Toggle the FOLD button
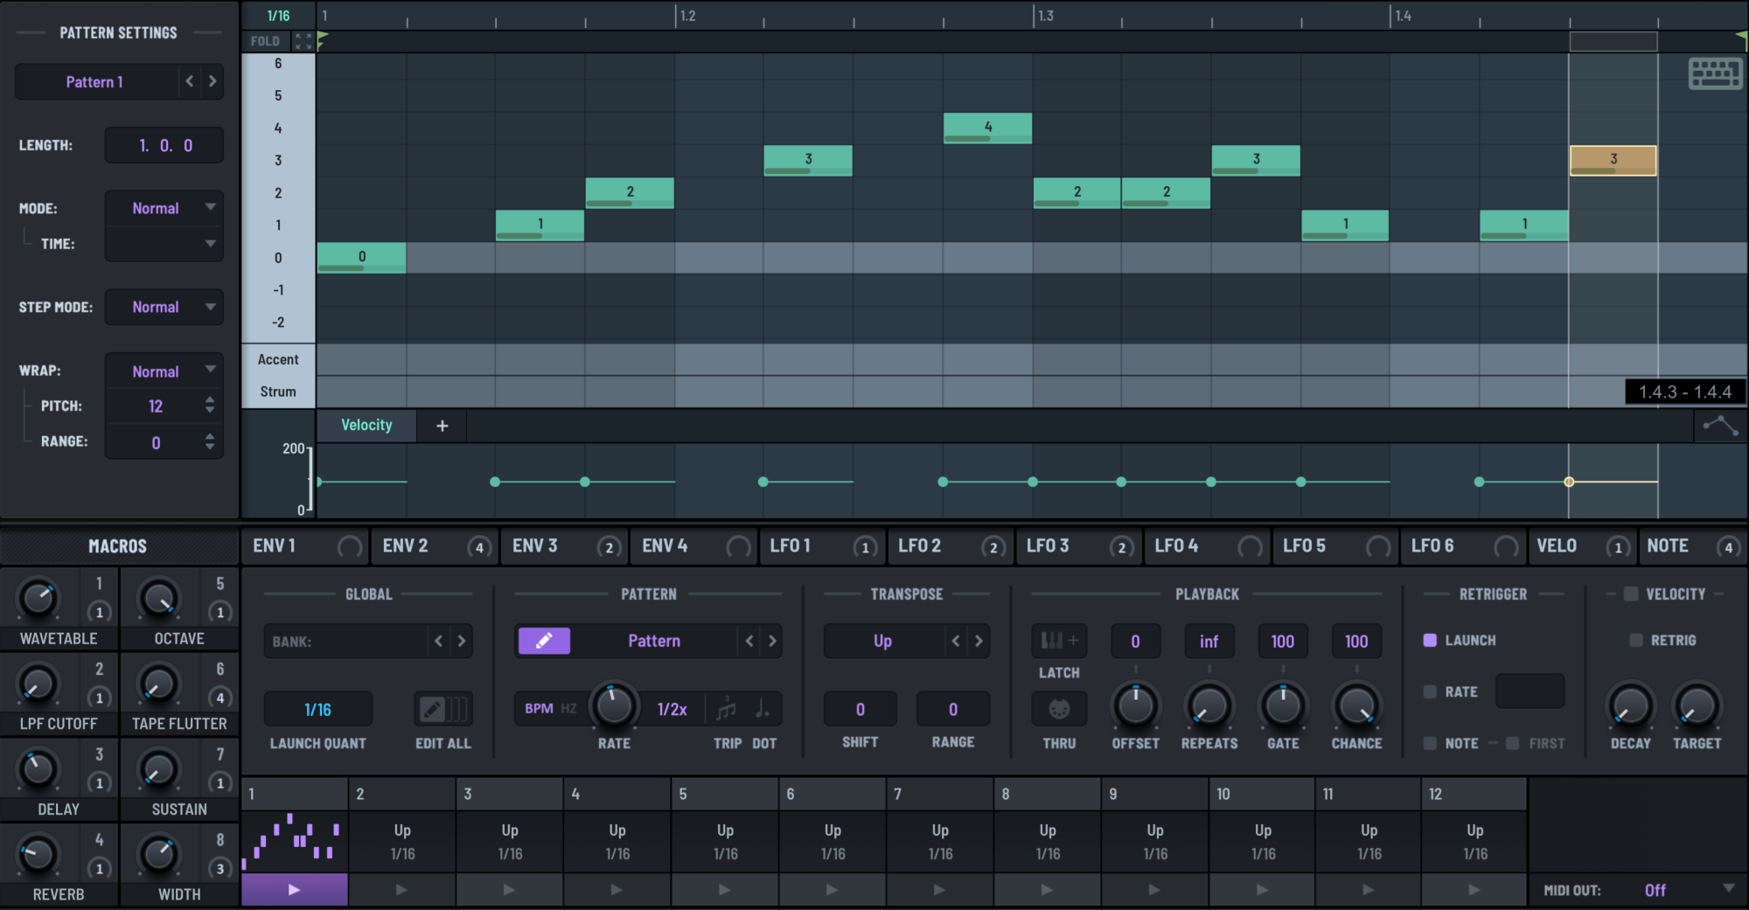Viewport: 1749px width, 910px height. pos(265,41)
